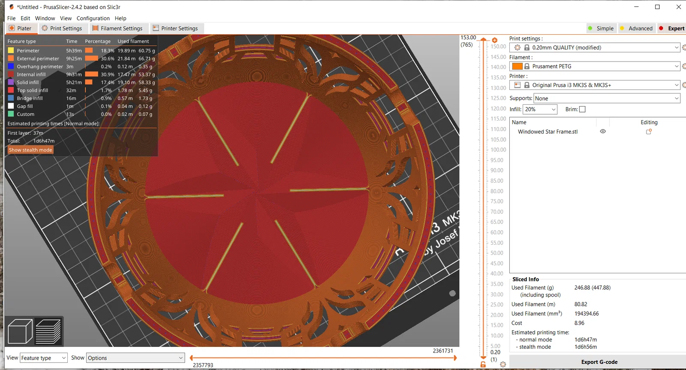Open the Configuration menu
The height and width of the screenshot is (370, 686).
(93, 18)
